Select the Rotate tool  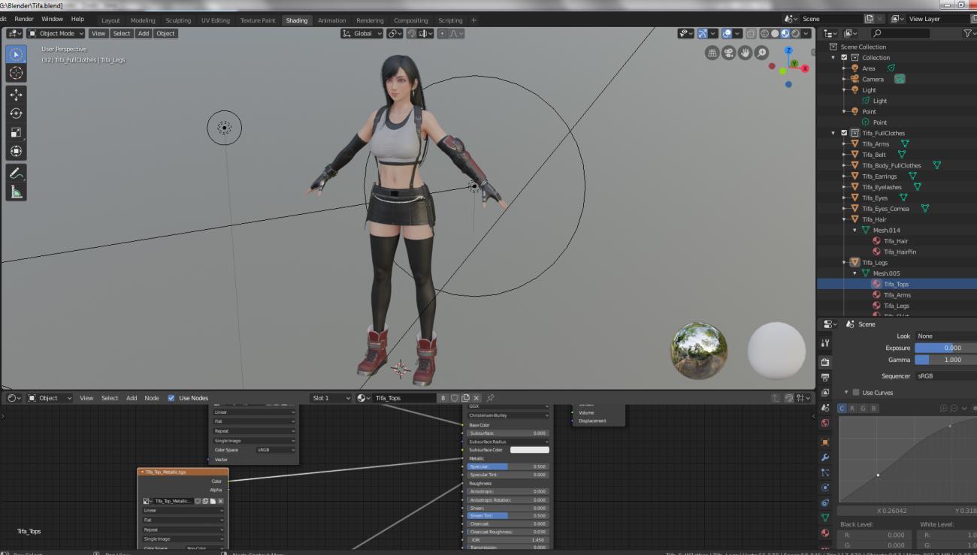[x=17, y=113]
